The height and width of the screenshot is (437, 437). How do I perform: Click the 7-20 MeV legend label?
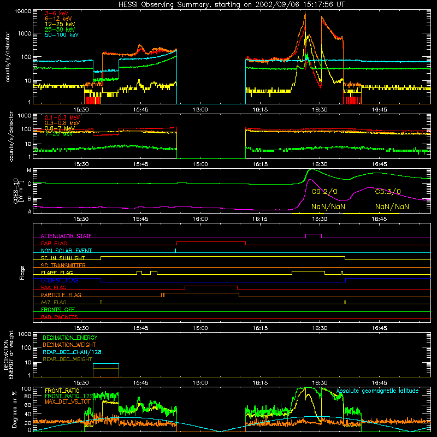[58, 134]
